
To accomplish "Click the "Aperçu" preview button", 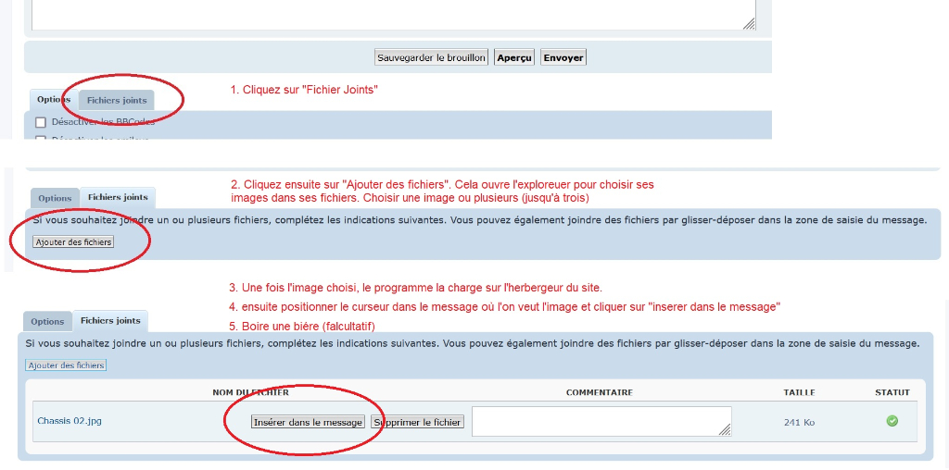I will point(514,57).
